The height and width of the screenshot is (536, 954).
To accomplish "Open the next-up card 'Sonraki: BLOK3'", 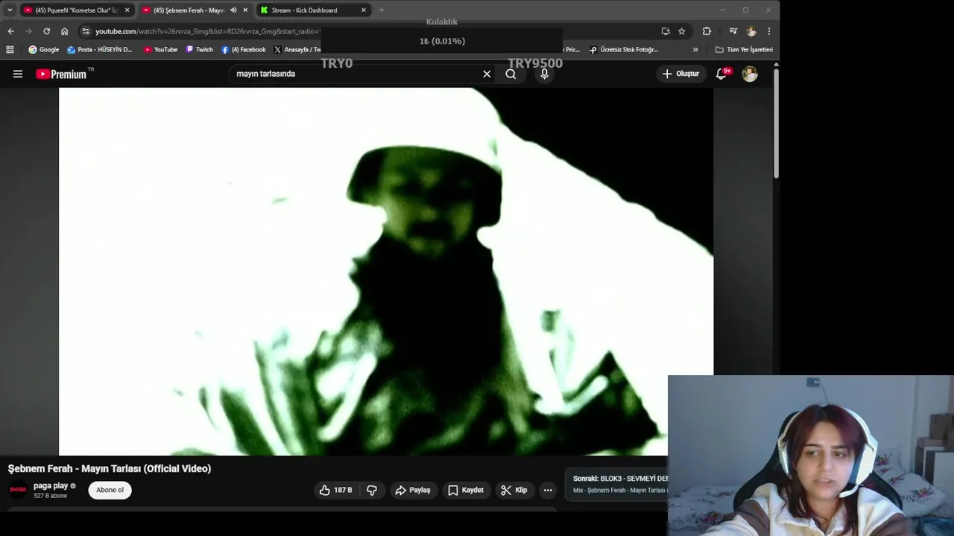I will tap(618, 484).
